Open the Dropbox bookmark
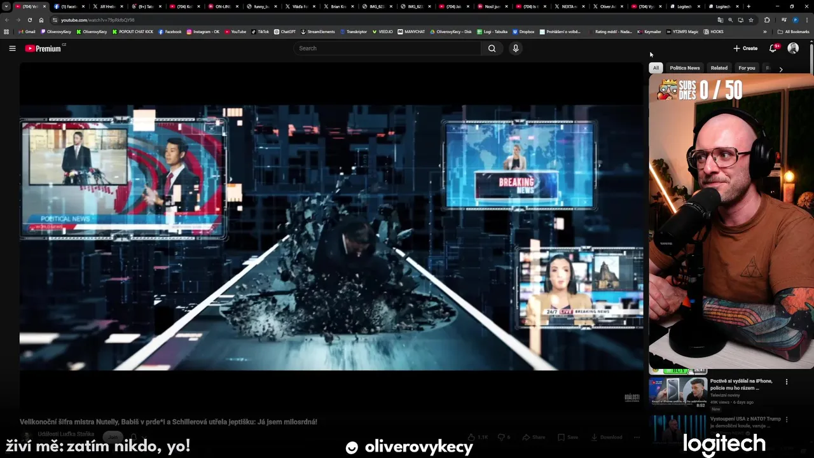The width and height of the screenshot is (814, 458). tap(523, 31)
